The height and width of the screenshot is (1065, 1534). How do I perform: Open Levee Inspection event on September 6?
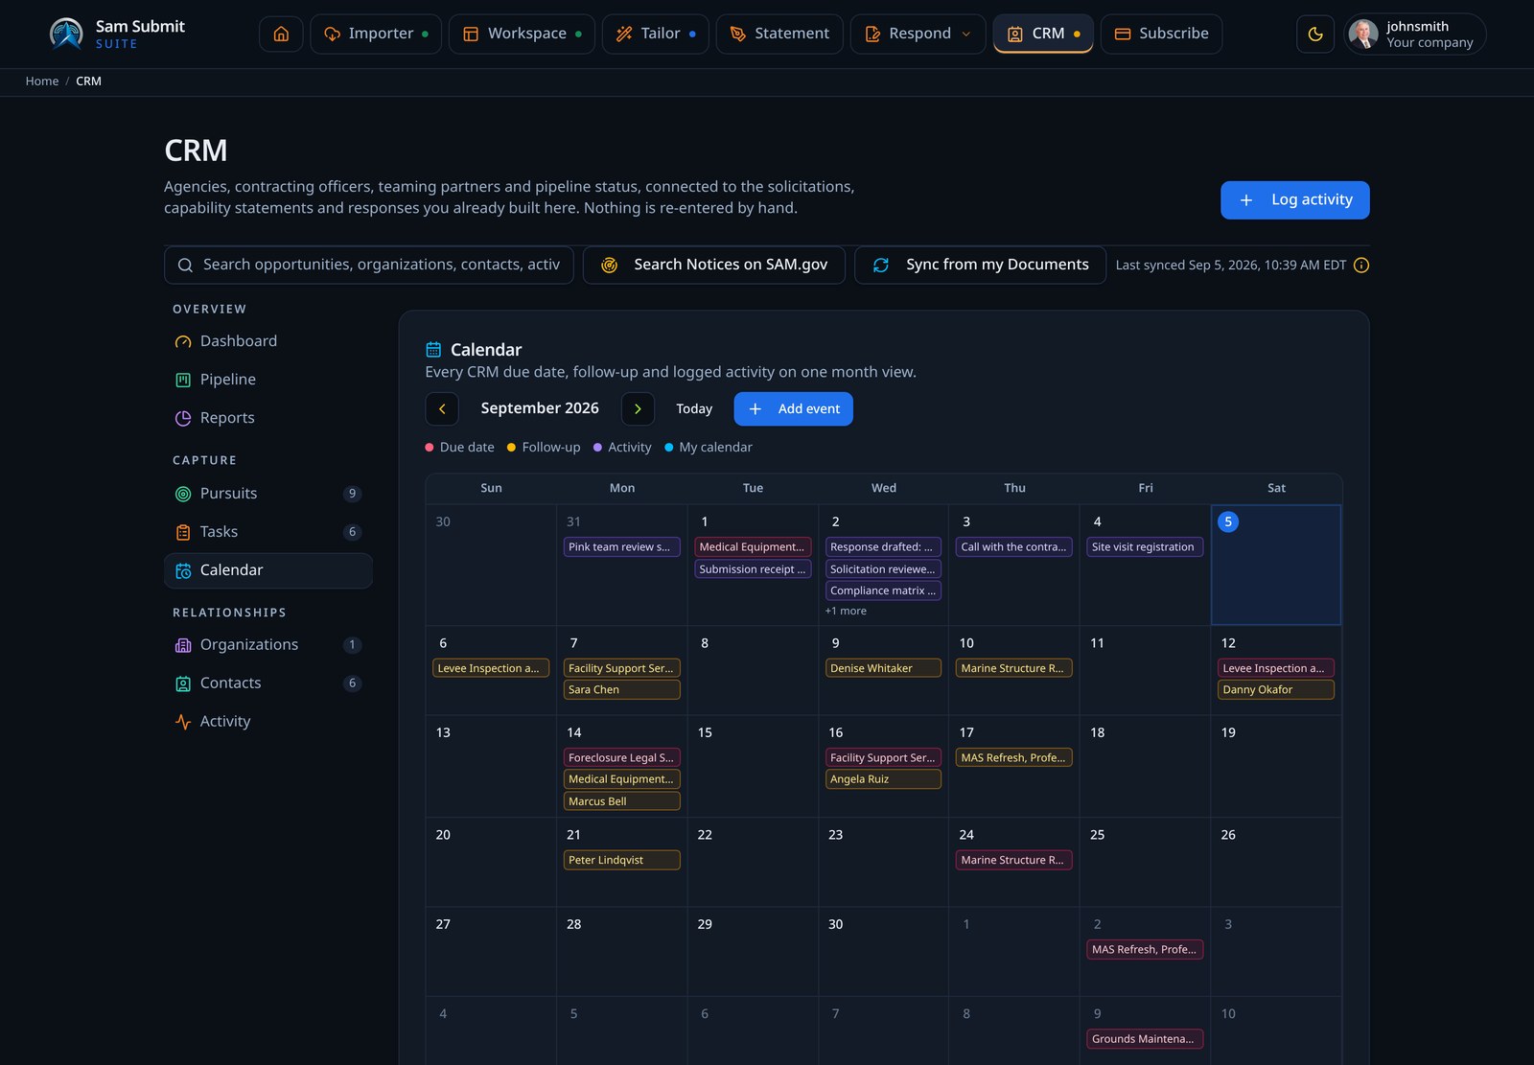[491, 669]
